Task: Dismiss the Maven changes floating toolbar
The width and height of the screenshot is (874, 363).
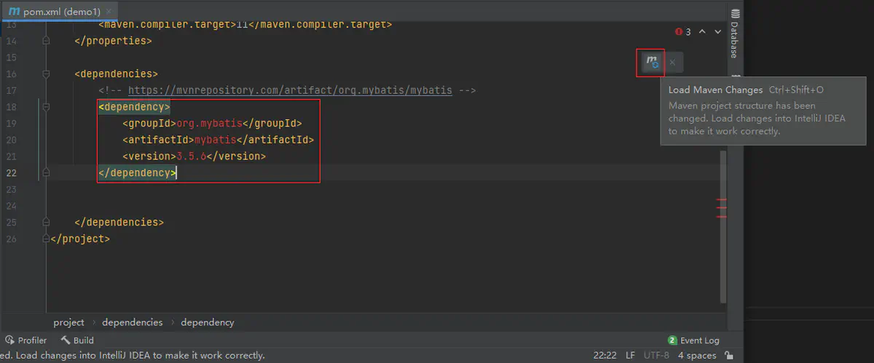Action: [x=672, y=63]
